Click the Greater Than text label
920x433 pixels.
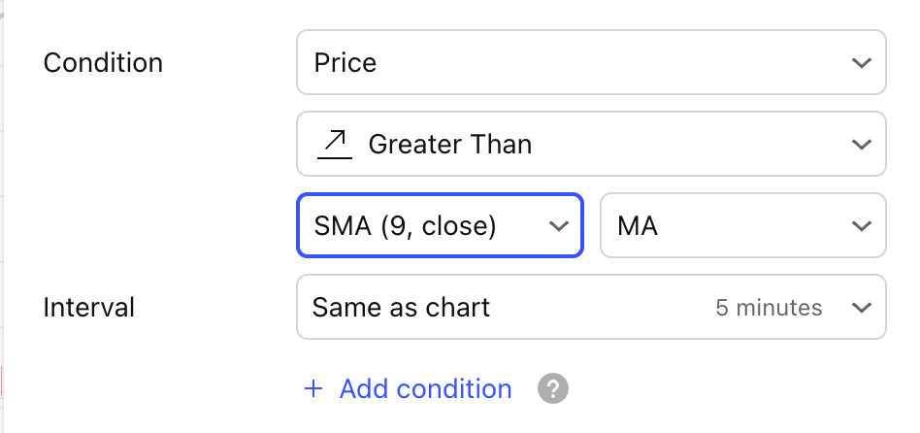pos(450,145)
